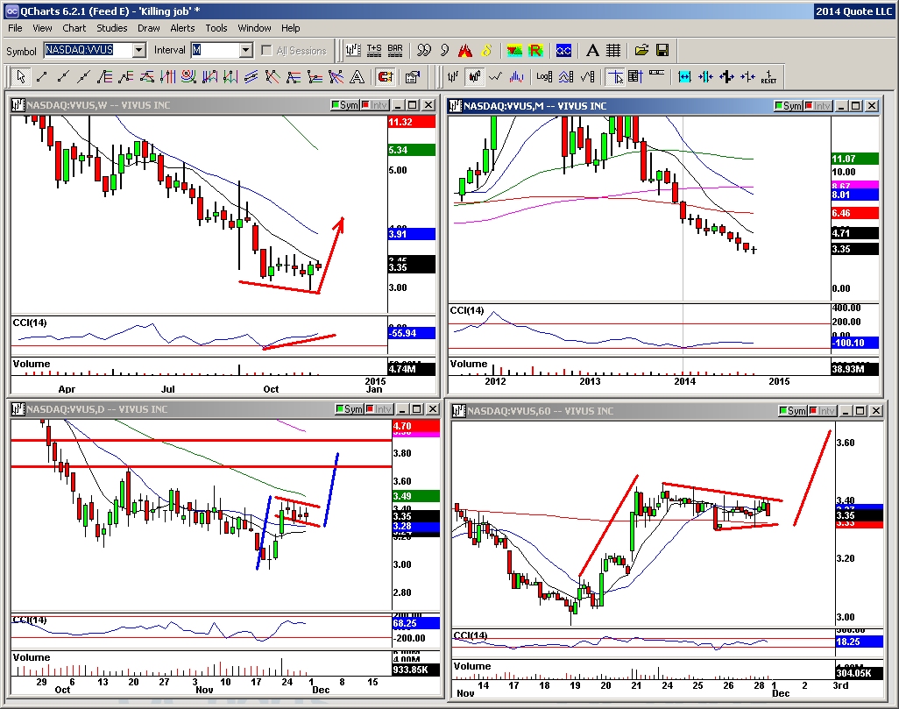Select the text annotation 'A' drawing tool
Viewport: 899px width, 709px height.
tap(357, 76)
